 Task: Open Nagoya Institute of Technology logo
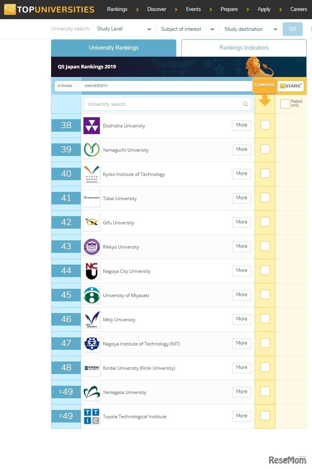[x=92, y=344]
